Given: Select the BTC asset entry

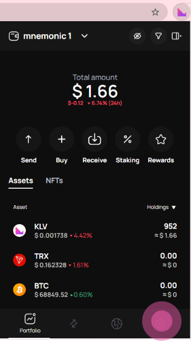Looking at the screenshot, I should point(95,290).
